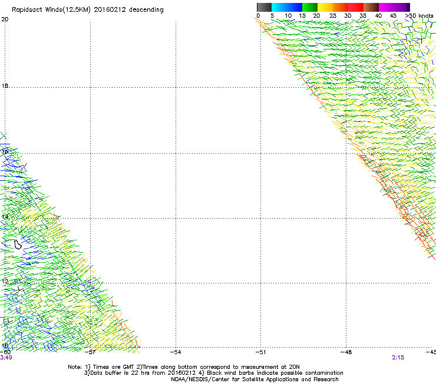Click the 'NOAA/NESDIS/Center for Satellite Applications' credit
Viewport: 436px width, 383px height.
(x=255, y=379)
